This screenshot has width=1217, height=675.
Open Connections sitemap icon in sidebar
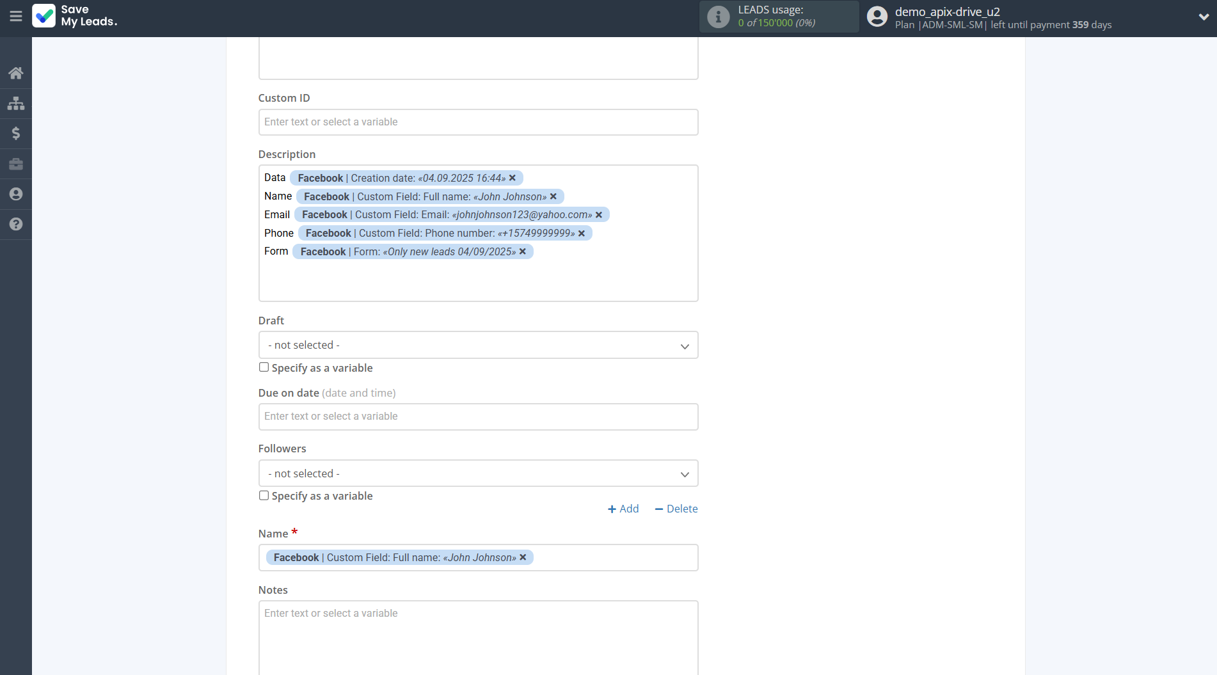pos(16,103)
